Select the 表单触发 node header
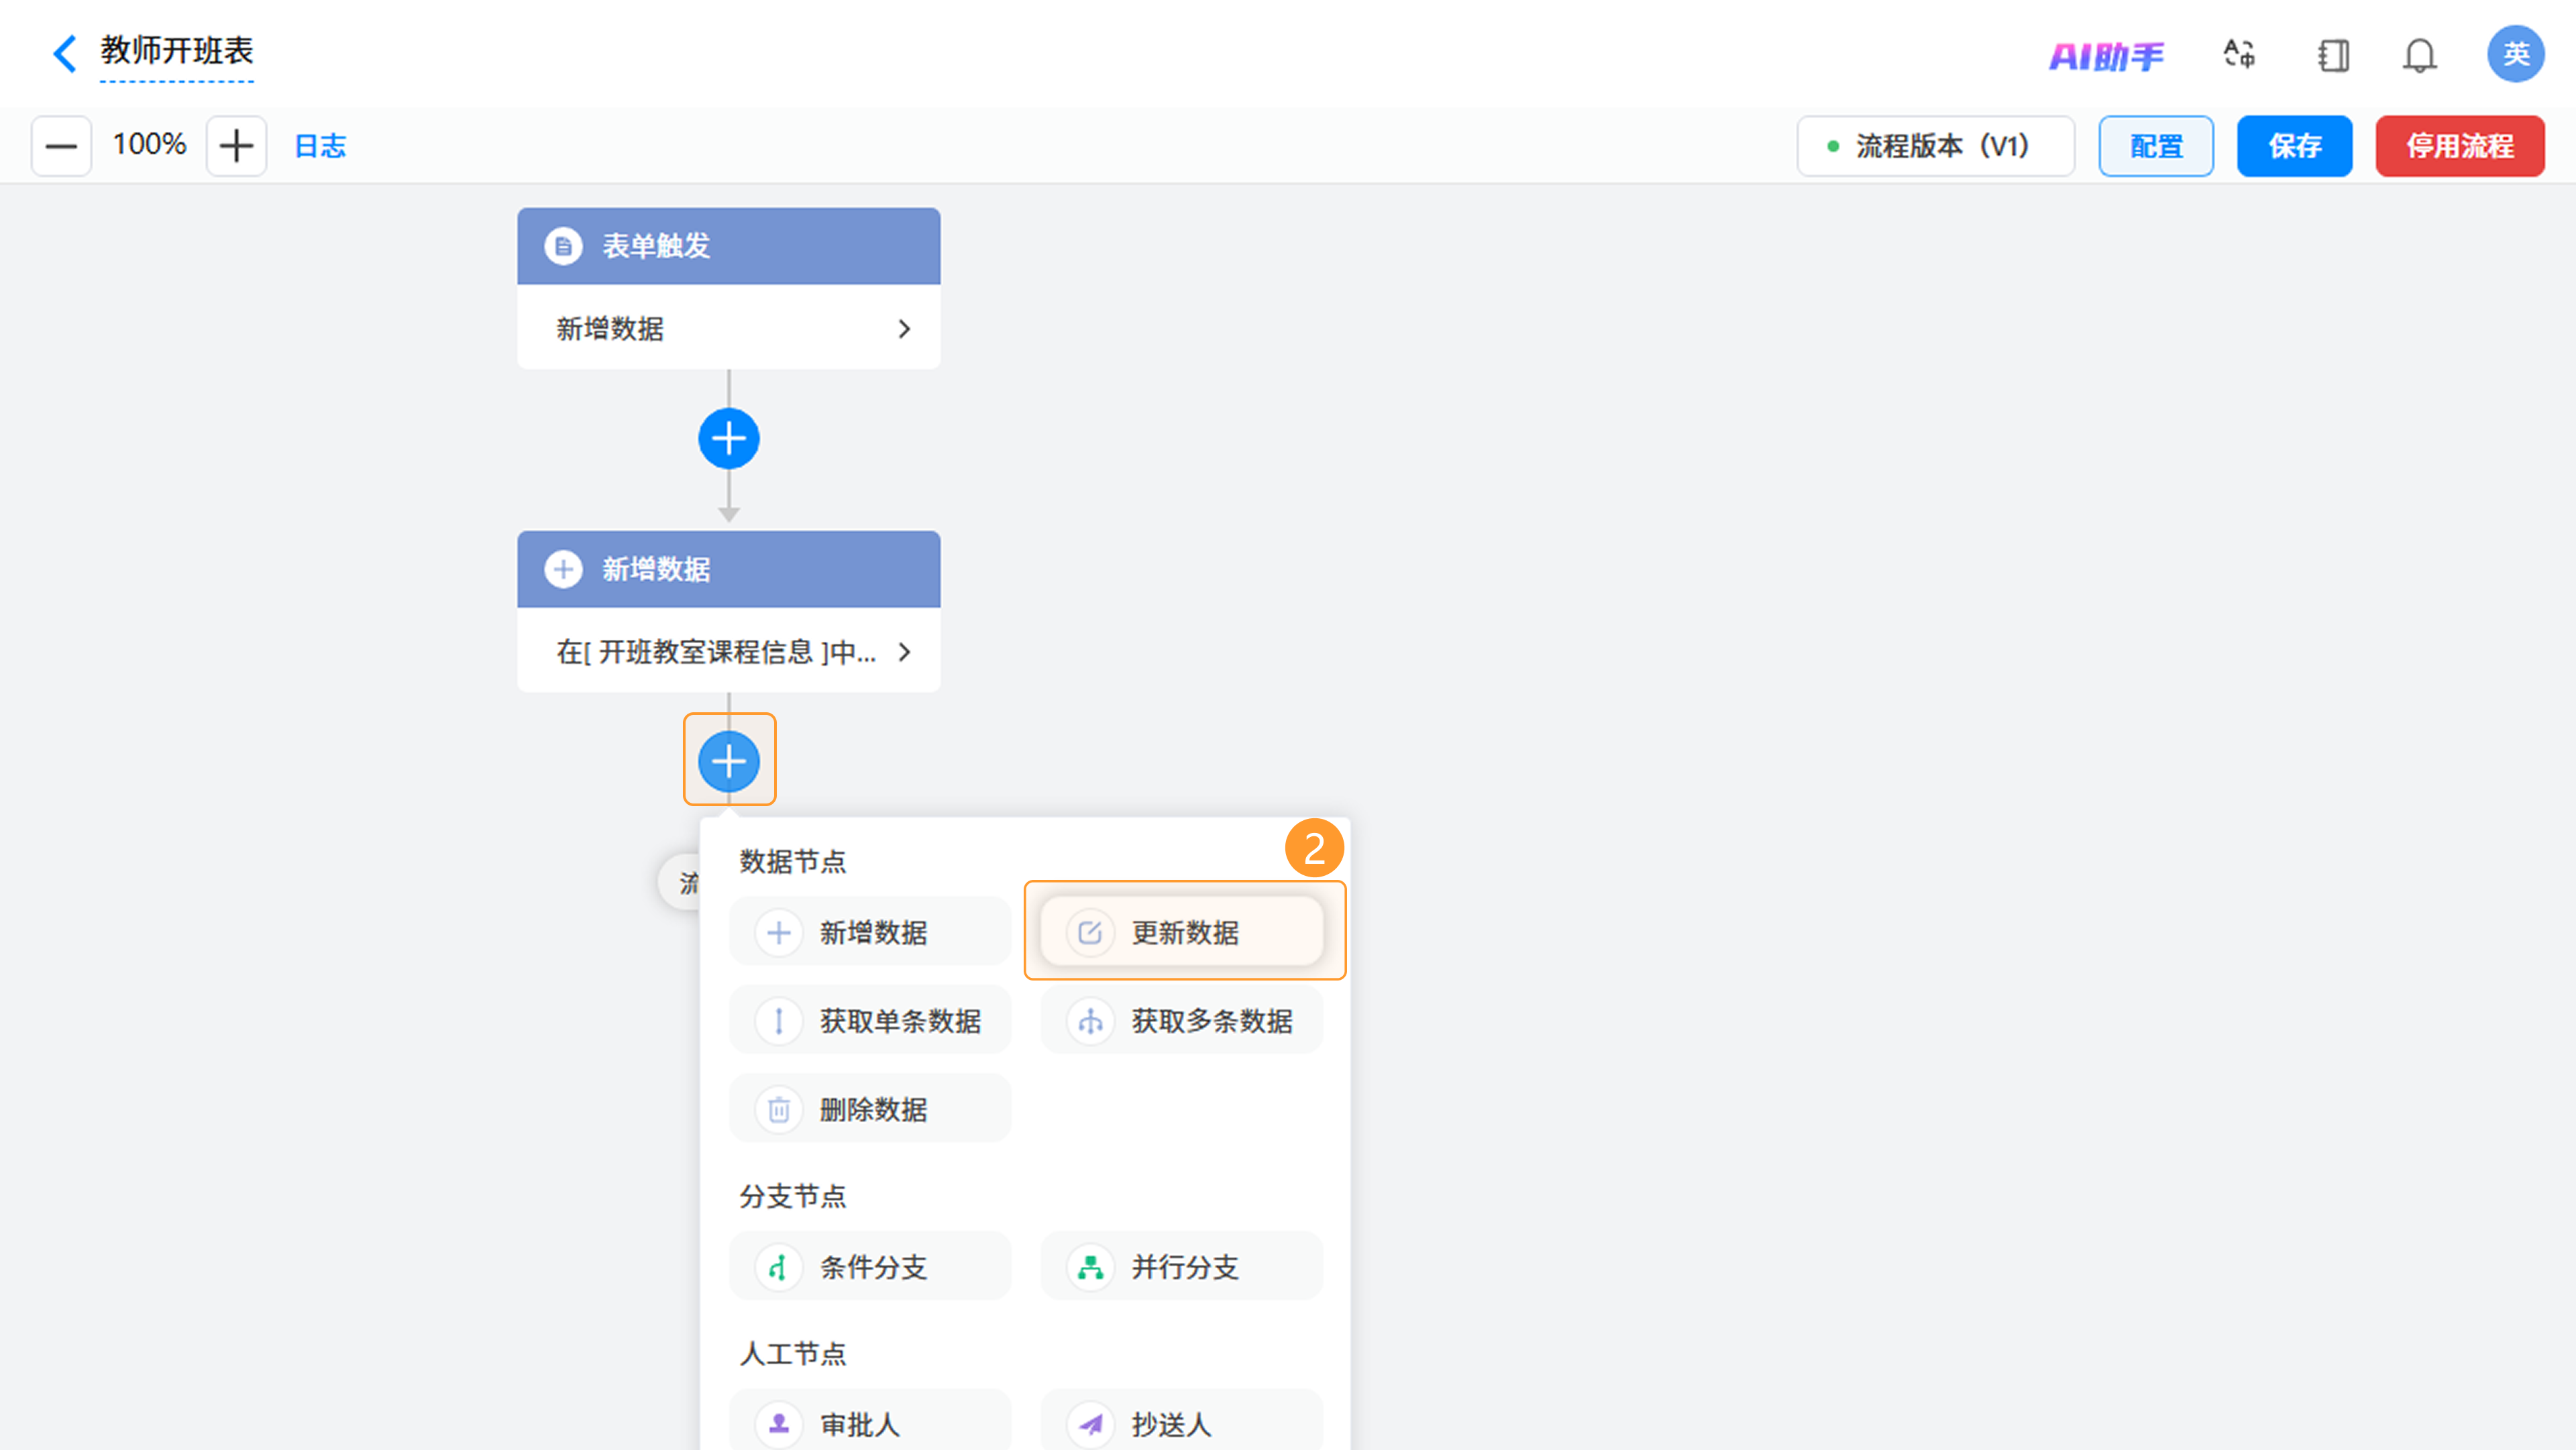This screenshot has height=1450, width=2576. click(728, 246)
